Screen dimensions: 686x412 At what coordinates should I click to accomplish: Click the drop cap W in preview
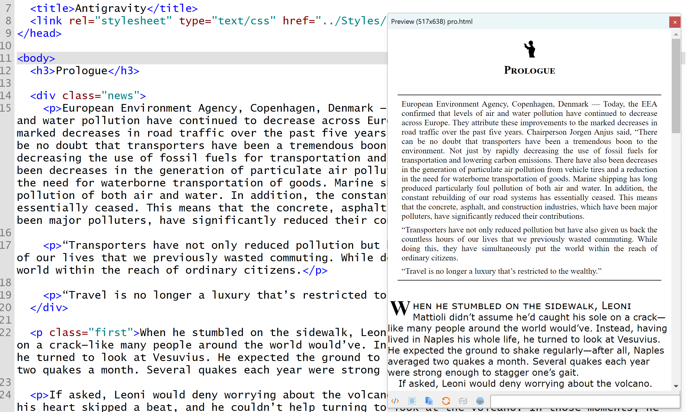pyautogui.click(x=400, y=308)
